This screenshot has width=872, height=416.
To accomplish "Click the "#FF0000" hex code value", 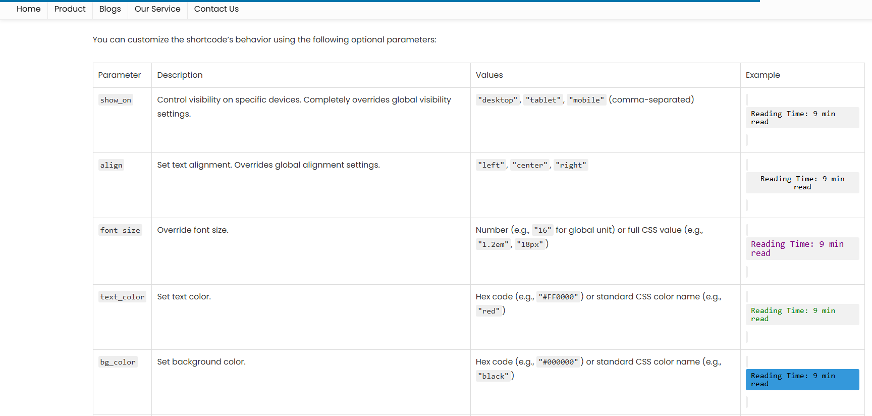I will [558, 297].
